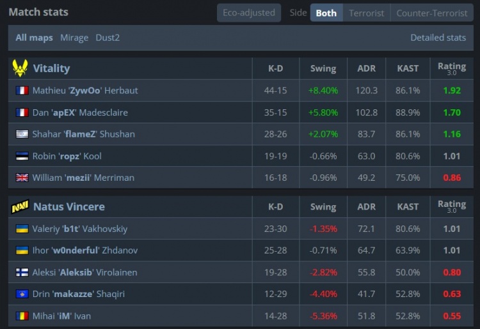Toggle the Eco-adjusted stats button
The image size is (480, 329).
(x=249, y=13)
